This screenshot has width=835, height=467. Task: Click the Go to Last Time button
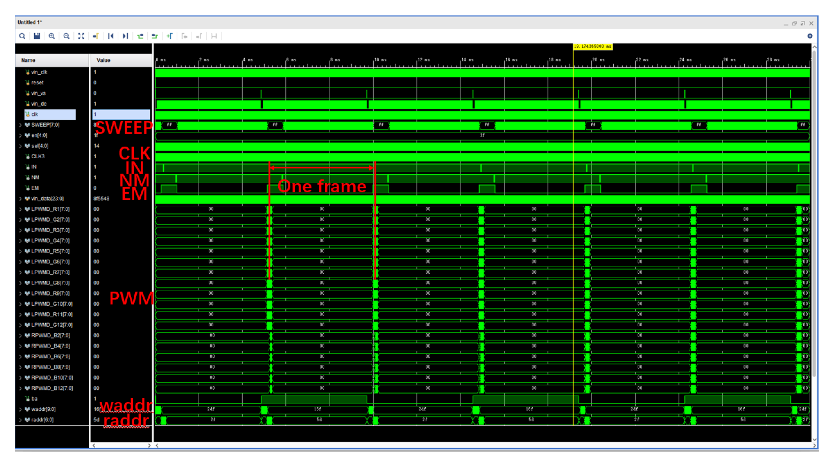click(125, 36)
